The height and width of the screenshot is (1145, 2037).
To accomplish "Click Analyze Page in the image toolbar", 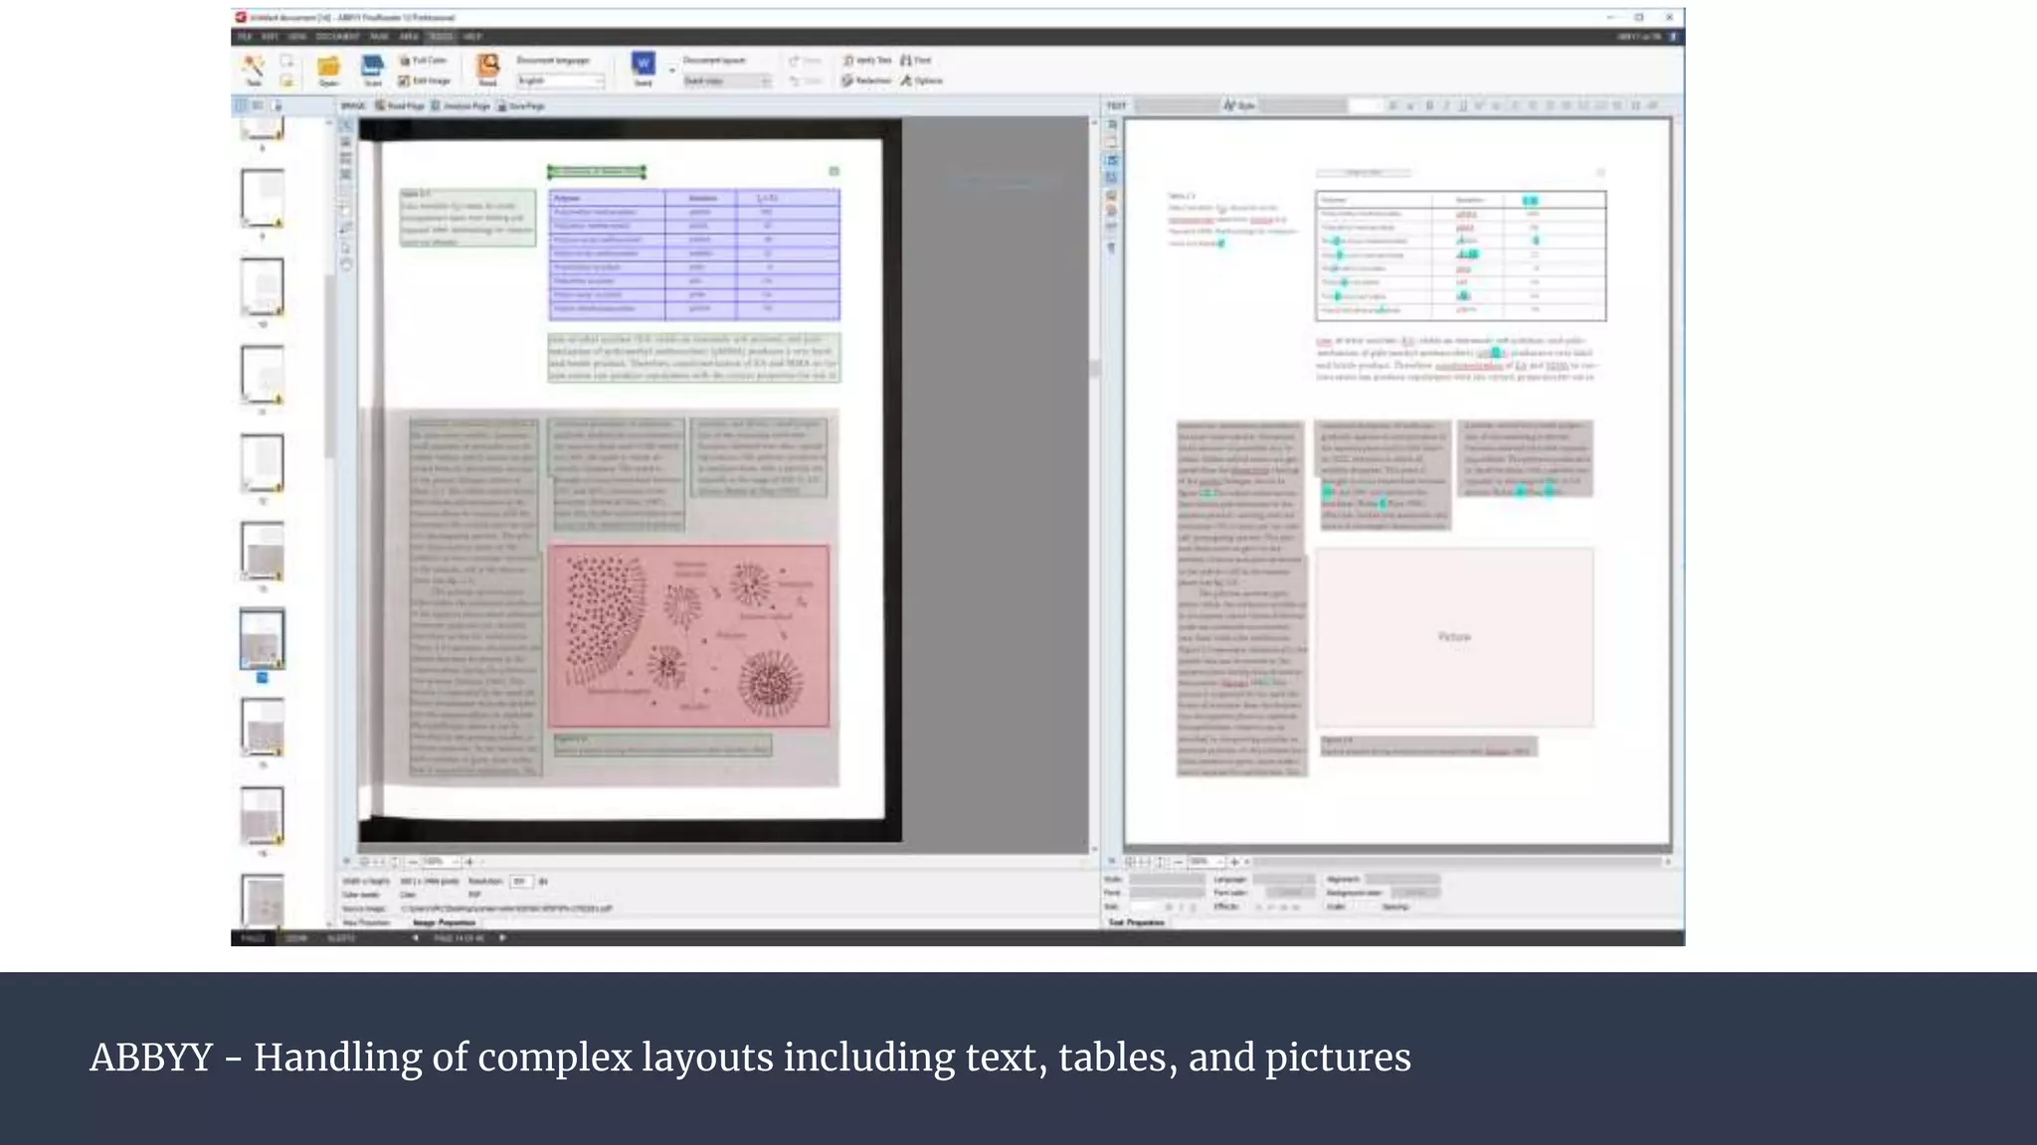I will [x=461, y=105].
